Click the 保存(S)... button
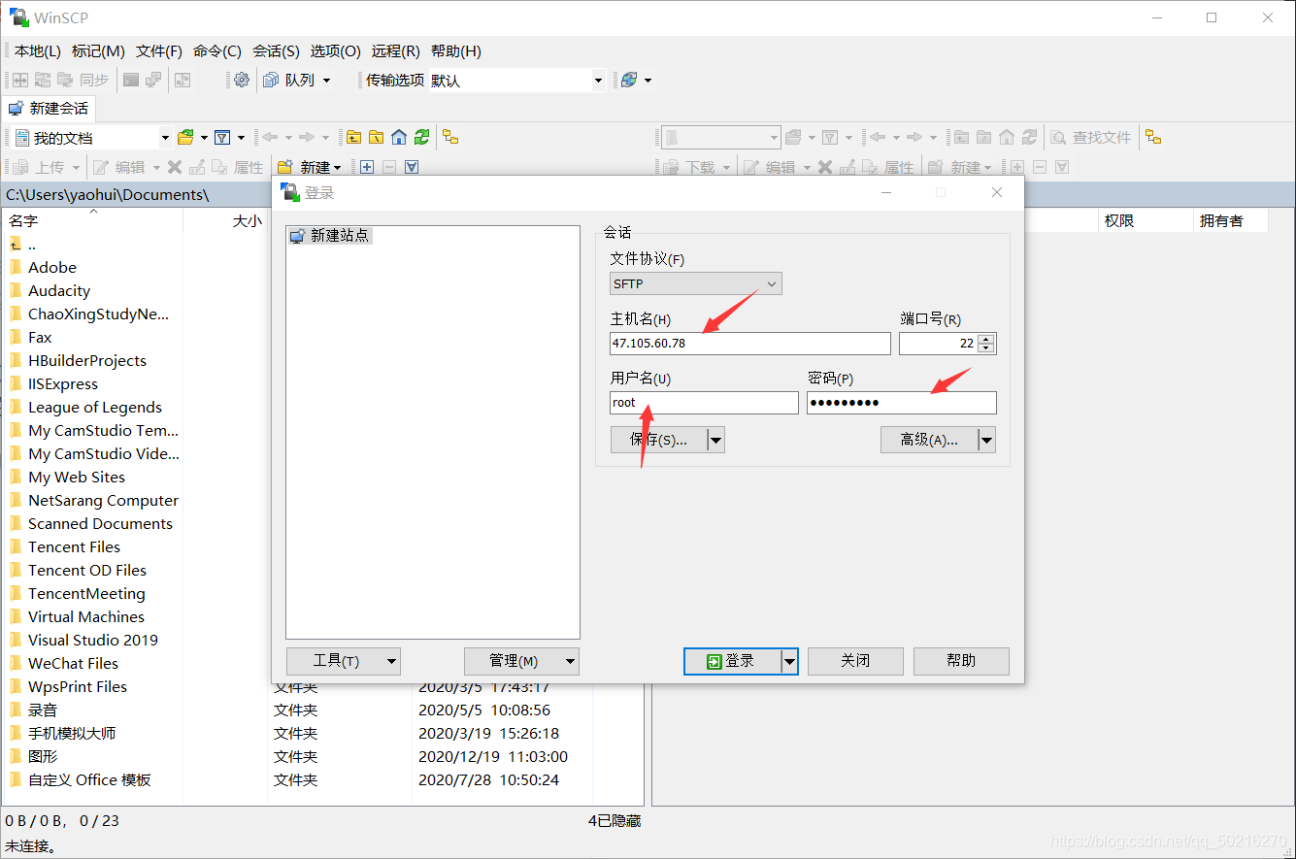This screenshot has width=1296, height=859. point(658,440)
